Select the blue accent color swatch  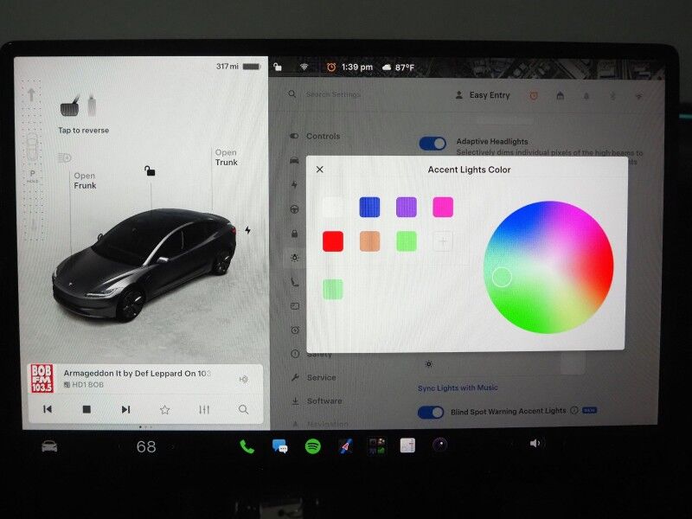click(x=370, y=207)
